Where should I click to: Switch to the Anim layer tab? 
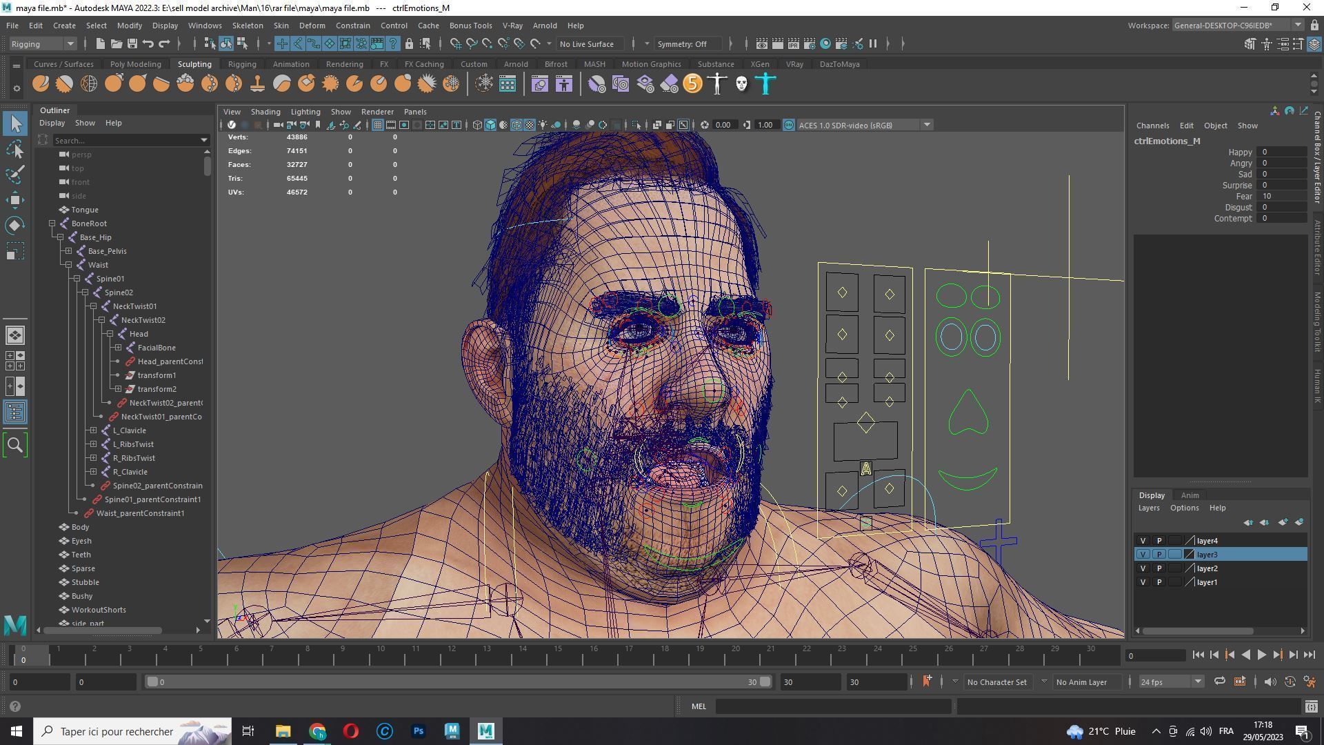1190,495
